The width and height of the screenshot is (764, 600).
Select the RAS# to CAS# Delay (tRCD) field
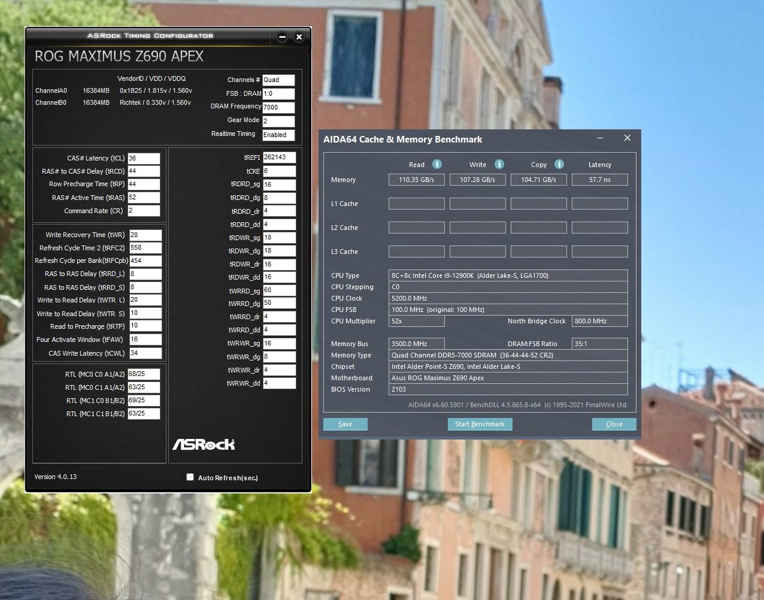click(x=144, y=171)
